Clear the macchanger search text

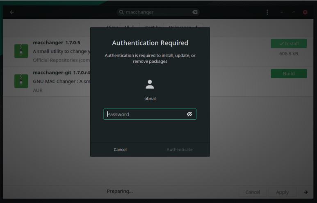[195, 12]
